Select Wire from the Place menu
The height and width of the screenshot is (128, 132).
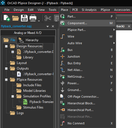87,36
